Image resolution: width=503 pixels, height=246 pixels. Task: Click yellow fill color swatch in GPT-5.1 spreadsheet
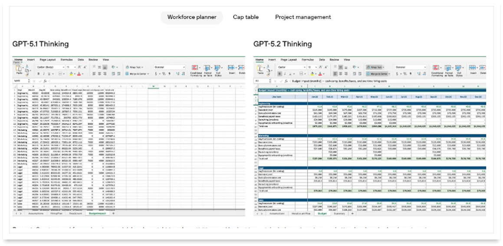click(x=71, y=74)
